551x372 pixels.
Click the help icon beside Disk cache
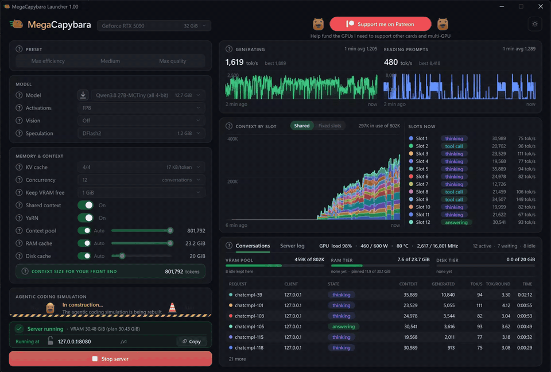pos(19,256)
